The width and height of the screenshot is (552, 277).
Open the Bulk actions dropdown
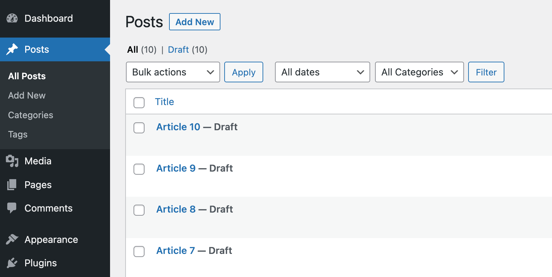[173, 72]
